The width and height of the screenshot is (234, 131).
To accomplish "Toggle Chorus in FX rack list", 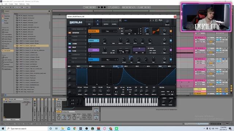I will [70, 44].
